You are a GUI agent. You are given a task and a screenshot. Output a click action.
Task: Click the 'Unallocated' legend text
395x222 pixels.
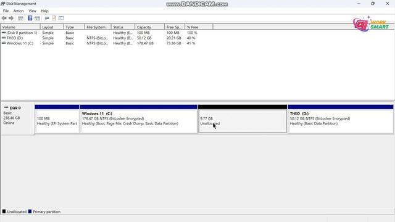point(17,212)
